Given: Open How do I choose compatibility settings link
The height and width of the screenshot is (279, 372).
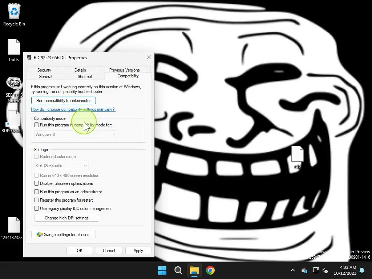Looking at the screenshot, I should tap(73, 109).
